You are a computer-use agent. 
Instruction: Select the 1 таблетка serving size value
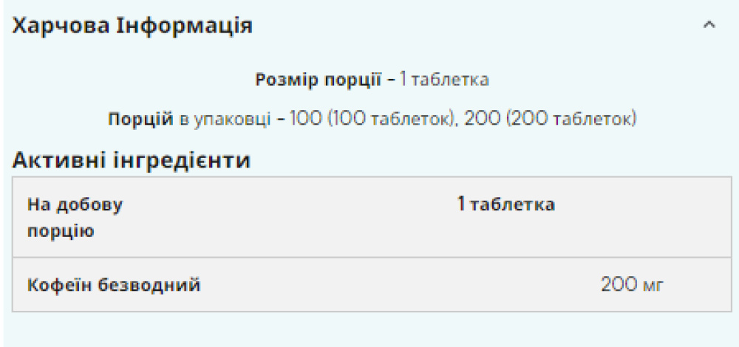point(445,78)
